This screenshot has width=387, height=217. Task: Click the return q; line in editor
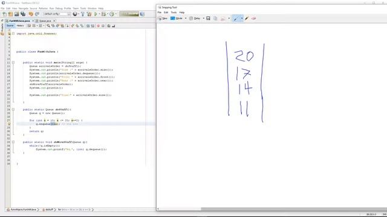36,131
